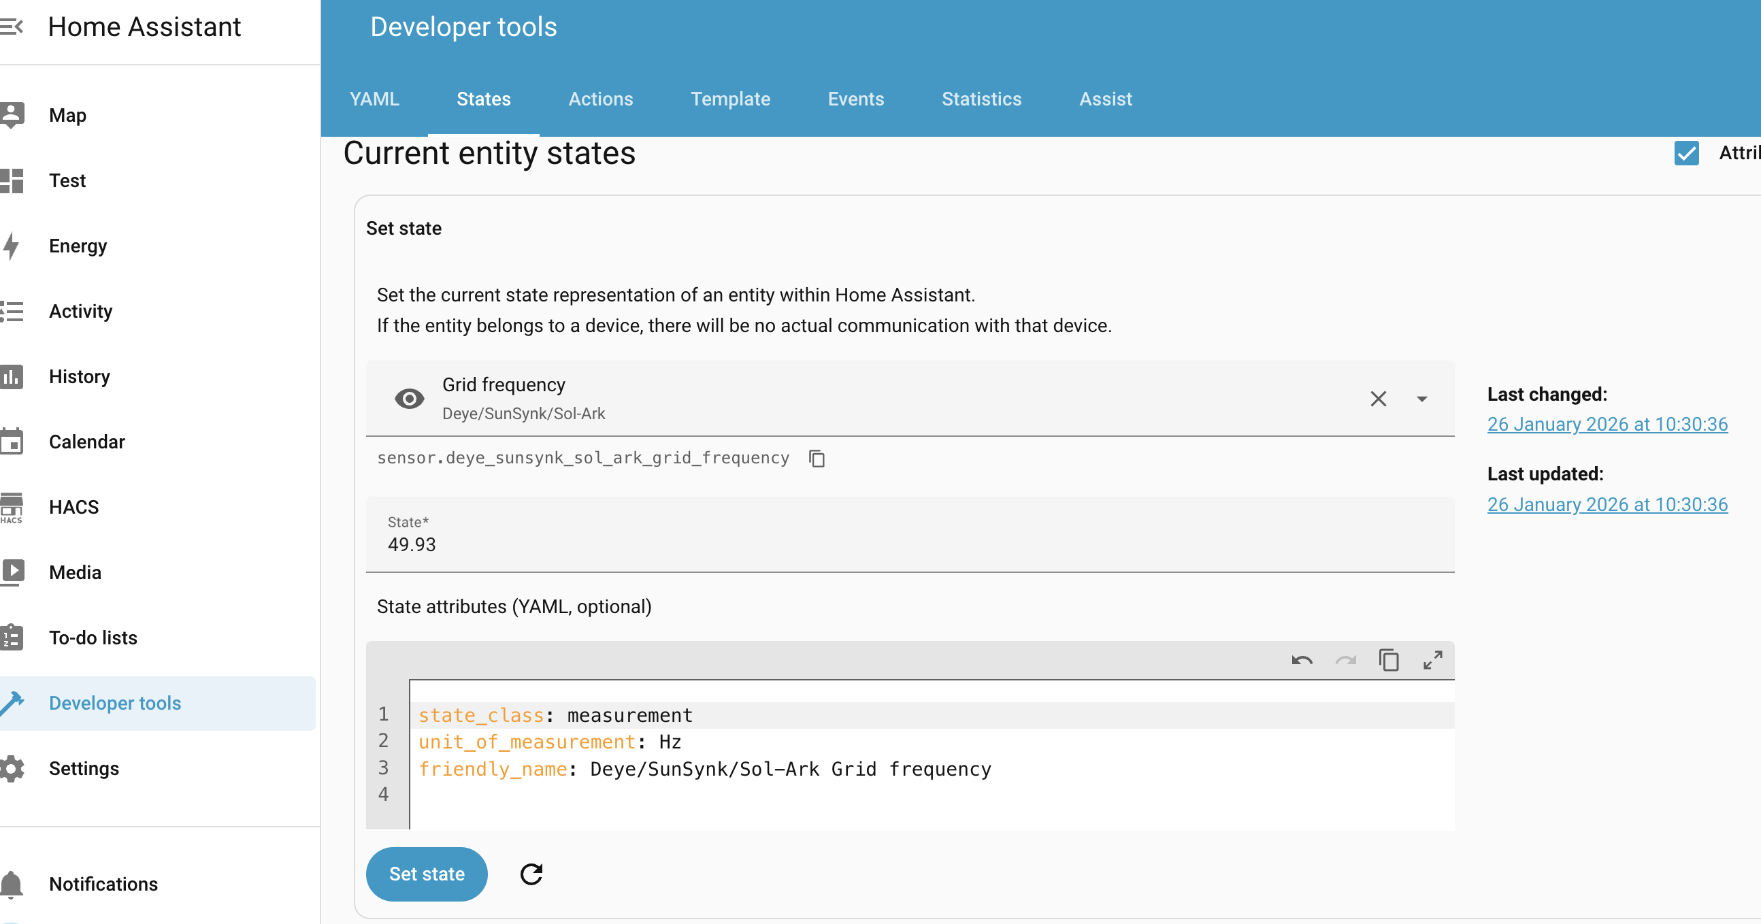Open the Statistics tab
The image size is (1761, 924).
tap(982, 99)
